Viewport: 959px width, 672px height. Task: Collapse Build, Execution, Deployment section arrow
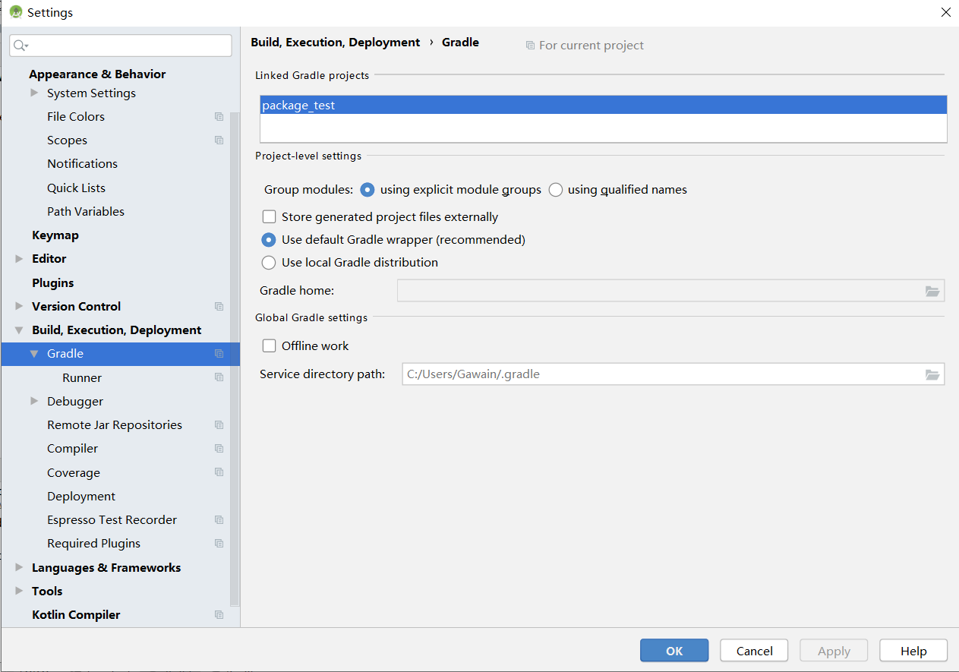click(19, 330)
